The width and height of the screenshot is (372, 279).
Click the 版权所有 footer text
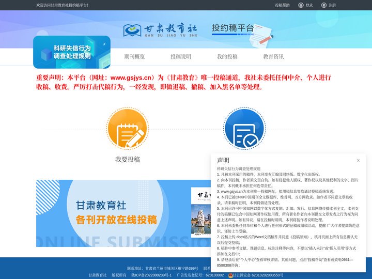pyautogui.click(x=119, y=275)
